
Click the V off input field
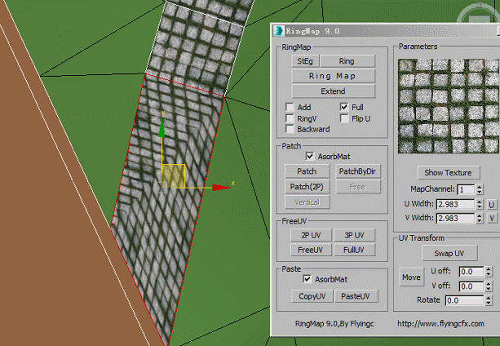(x=471, y=286)
